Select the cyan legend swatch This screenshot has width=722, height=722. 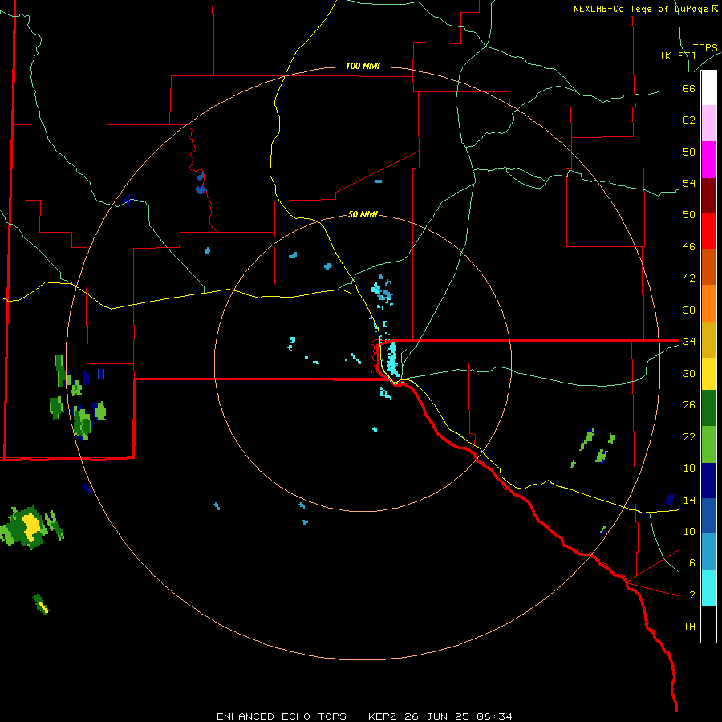[x=708, y=588]
